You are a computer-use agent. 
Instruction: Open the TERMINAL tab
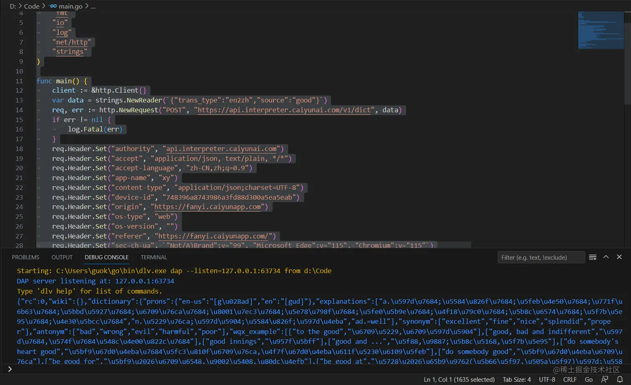click(154, 257)
